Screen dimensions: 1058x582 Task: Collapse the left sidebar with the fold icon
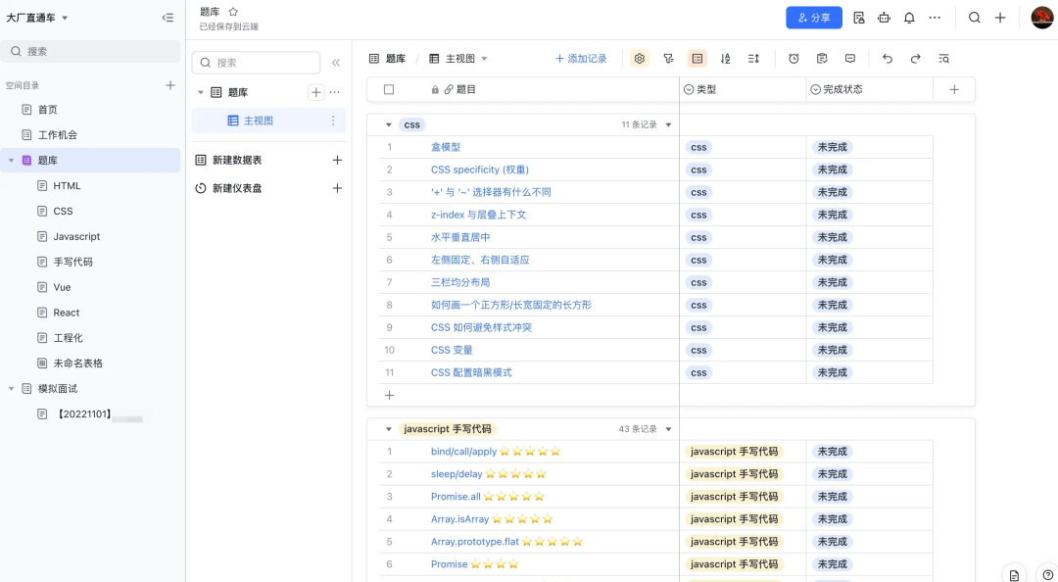(168, 18)
